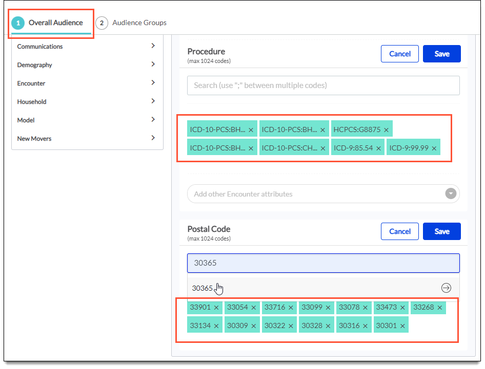485x369 pixels.
Task: Save the Postal Code entries
Action: (441, 231)
